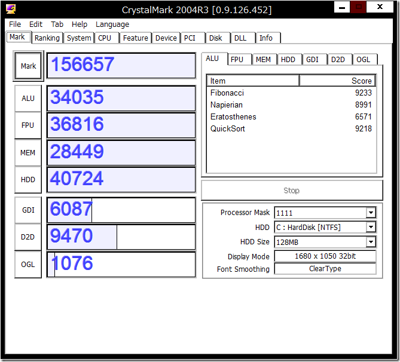
Task: Select the FPU results tab
Action: click(239, 60)
